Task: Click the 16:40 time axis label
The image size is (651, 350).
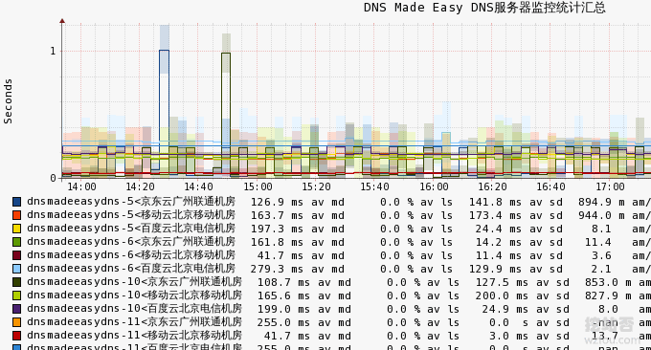Action: coord(550,187)
